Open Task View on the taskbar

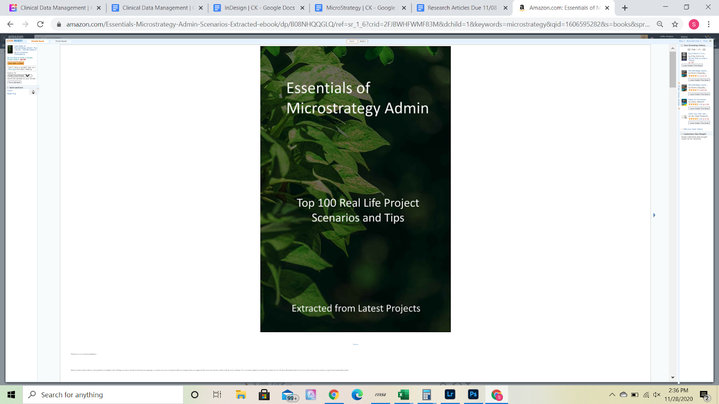coord(217,395)
